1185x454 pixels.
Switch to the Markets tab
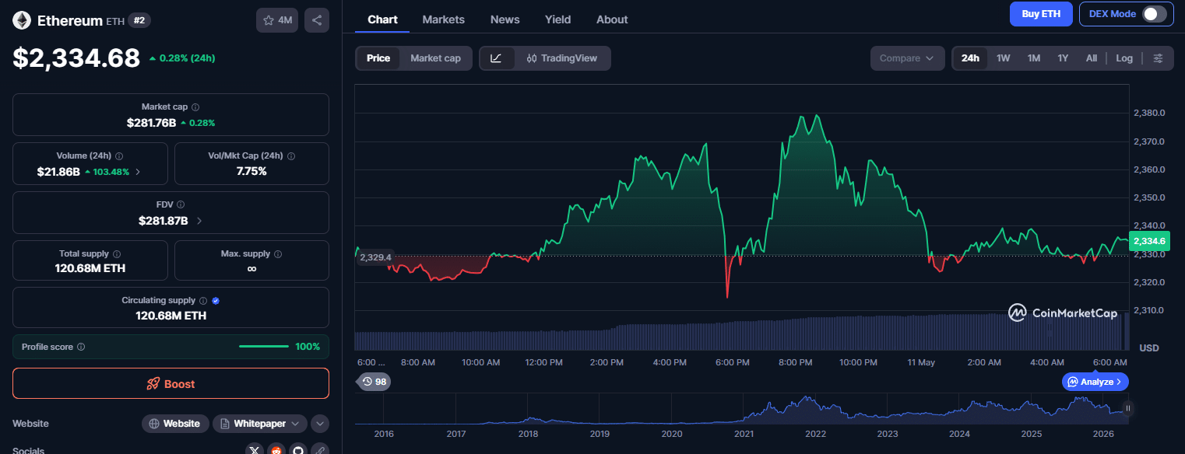[444, 19]
